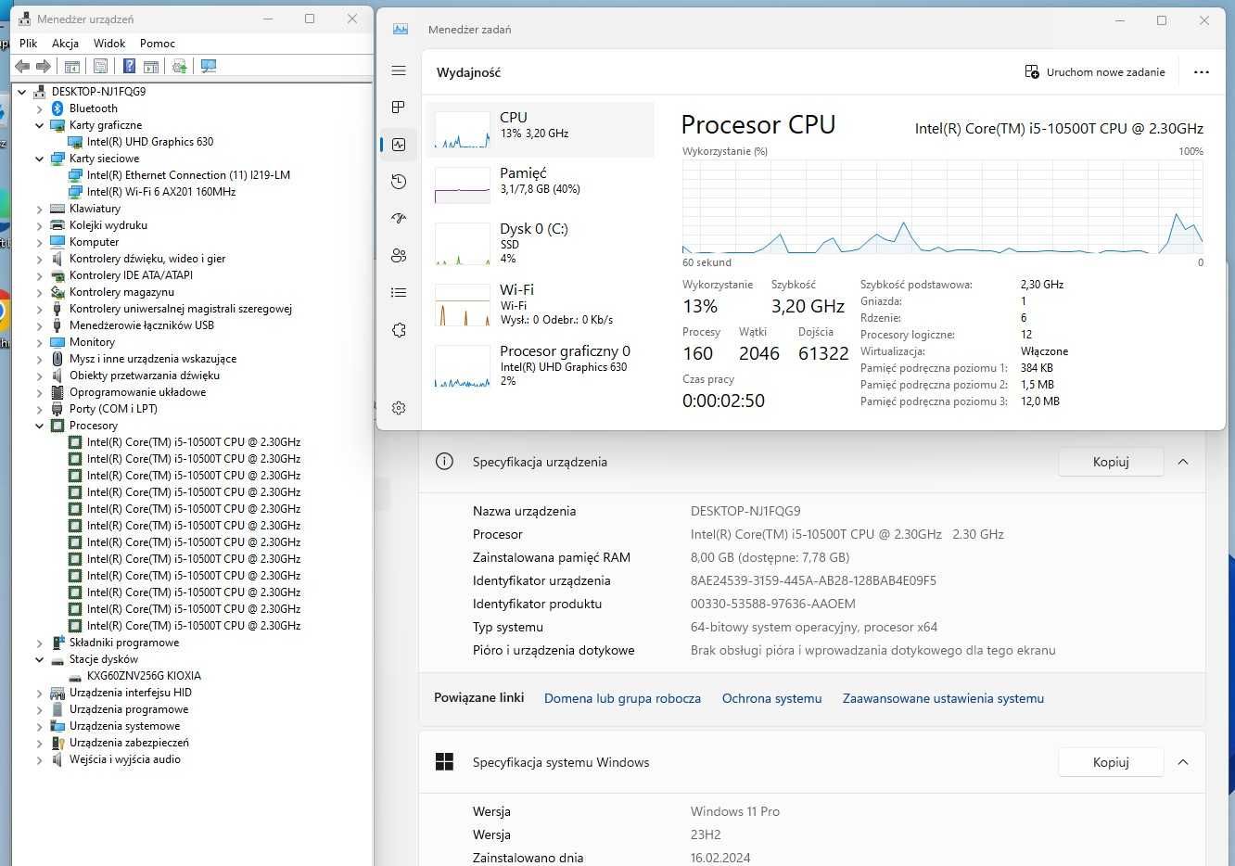Image resolution: width=1235 pixels, height=866 pixels.
Task: Click the three-dot more options in Task Manager
Action: 1202,72
